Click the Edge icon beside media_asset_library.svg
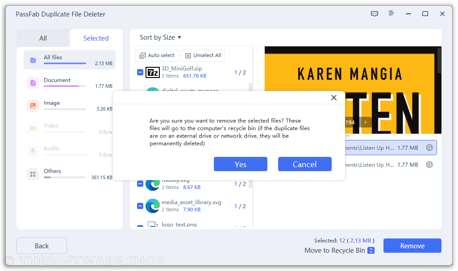 pos(153,206)
